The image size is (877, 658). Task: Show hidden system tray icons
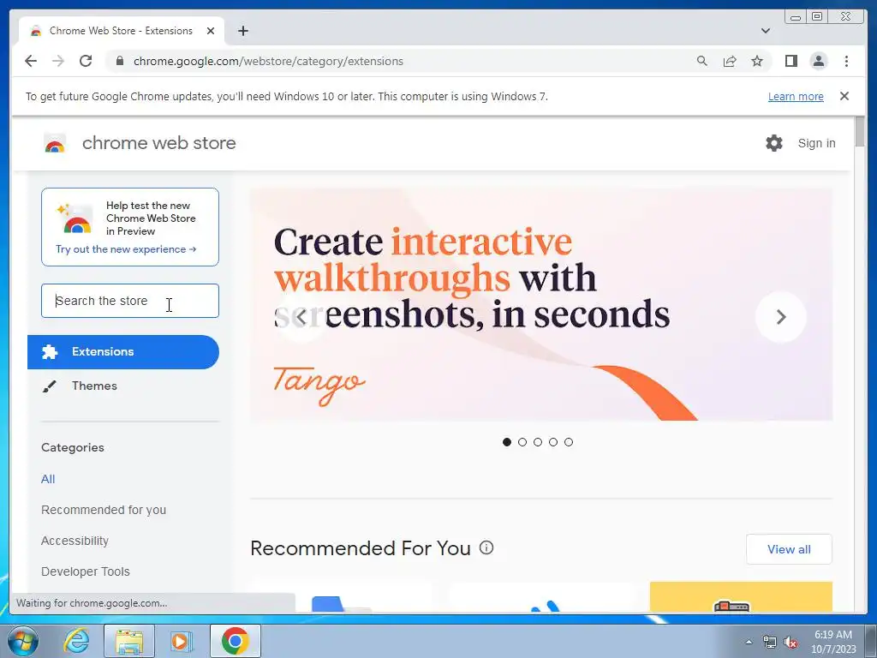coord(749,642)
